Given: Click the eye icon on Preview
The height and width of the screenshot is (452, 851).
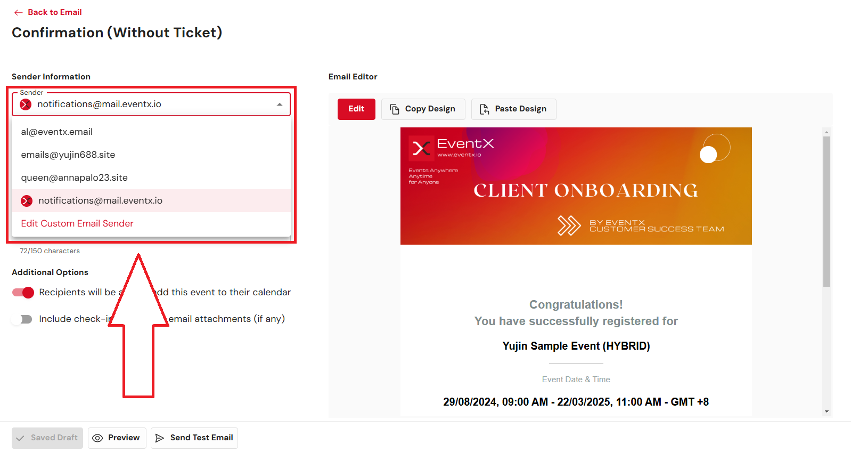Looking at the screenshot, I should pyautogui.click(x=97, y=438).
